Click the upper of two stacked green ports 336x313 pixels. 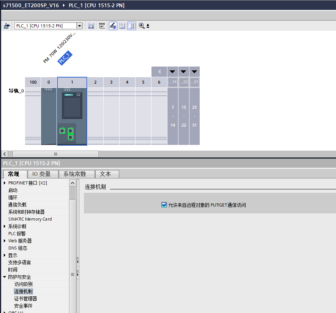[x=71, y=130]
